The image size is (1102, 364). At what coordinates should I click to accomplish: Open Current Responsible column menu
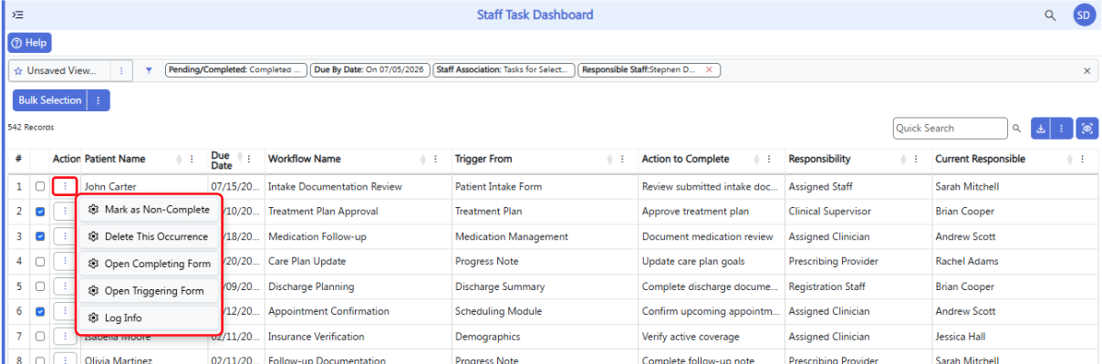click(1083, 159)
